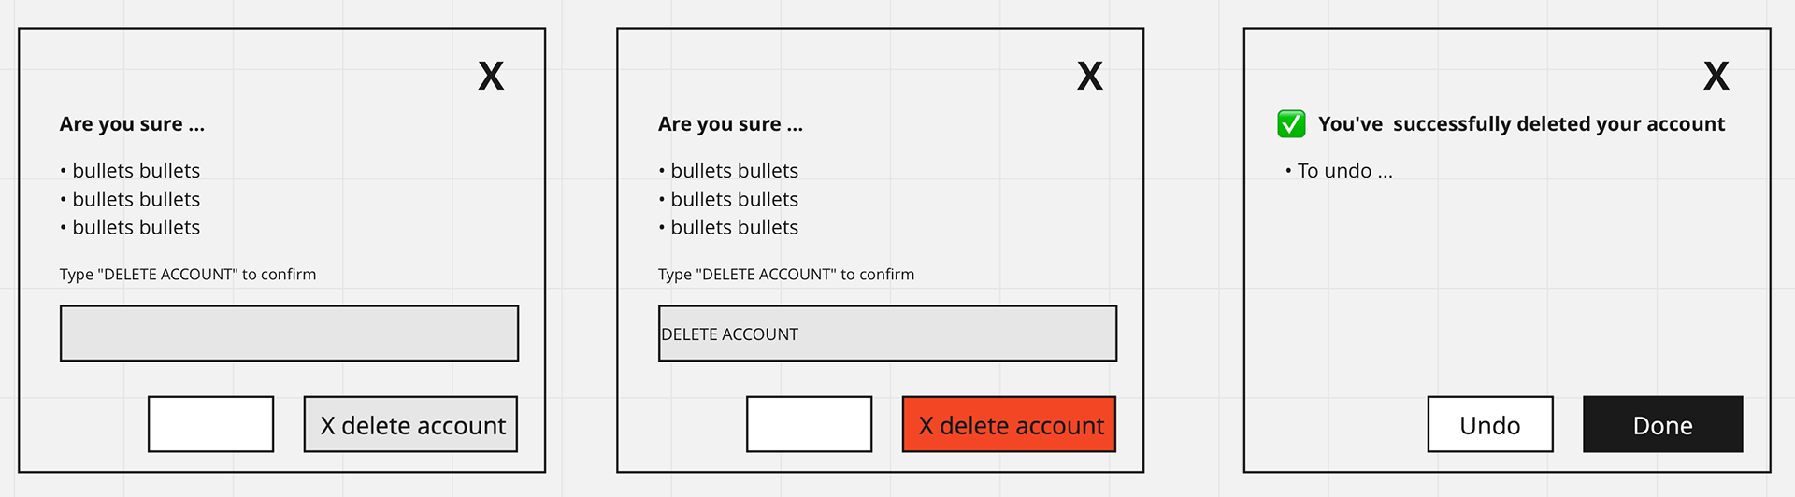
Task: Click blank white button beside red delete button
Action: click(810, 424)
